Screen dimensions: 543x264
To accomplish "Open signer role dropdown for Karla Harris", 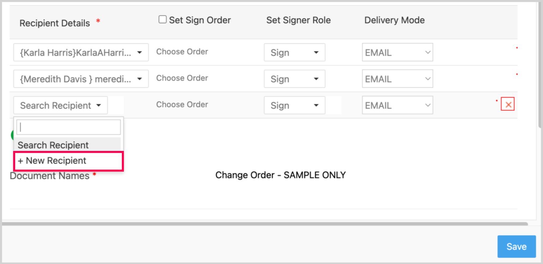I will pos(294,53).
